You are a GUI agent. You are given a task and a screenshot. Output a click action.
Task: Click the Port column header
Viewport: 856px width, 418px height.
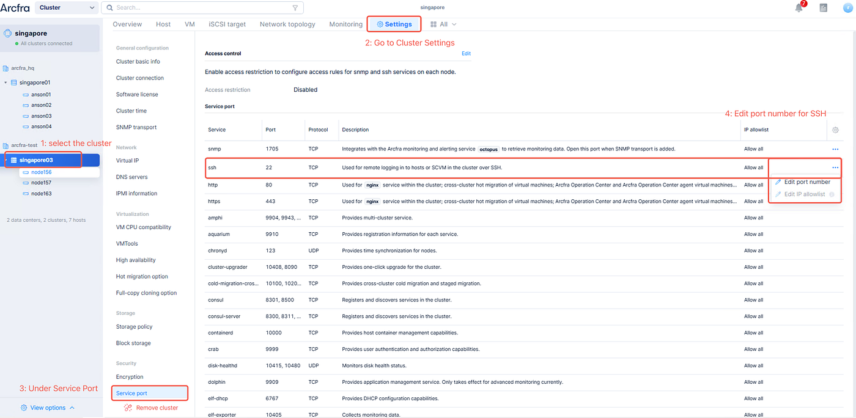point(271,130)
